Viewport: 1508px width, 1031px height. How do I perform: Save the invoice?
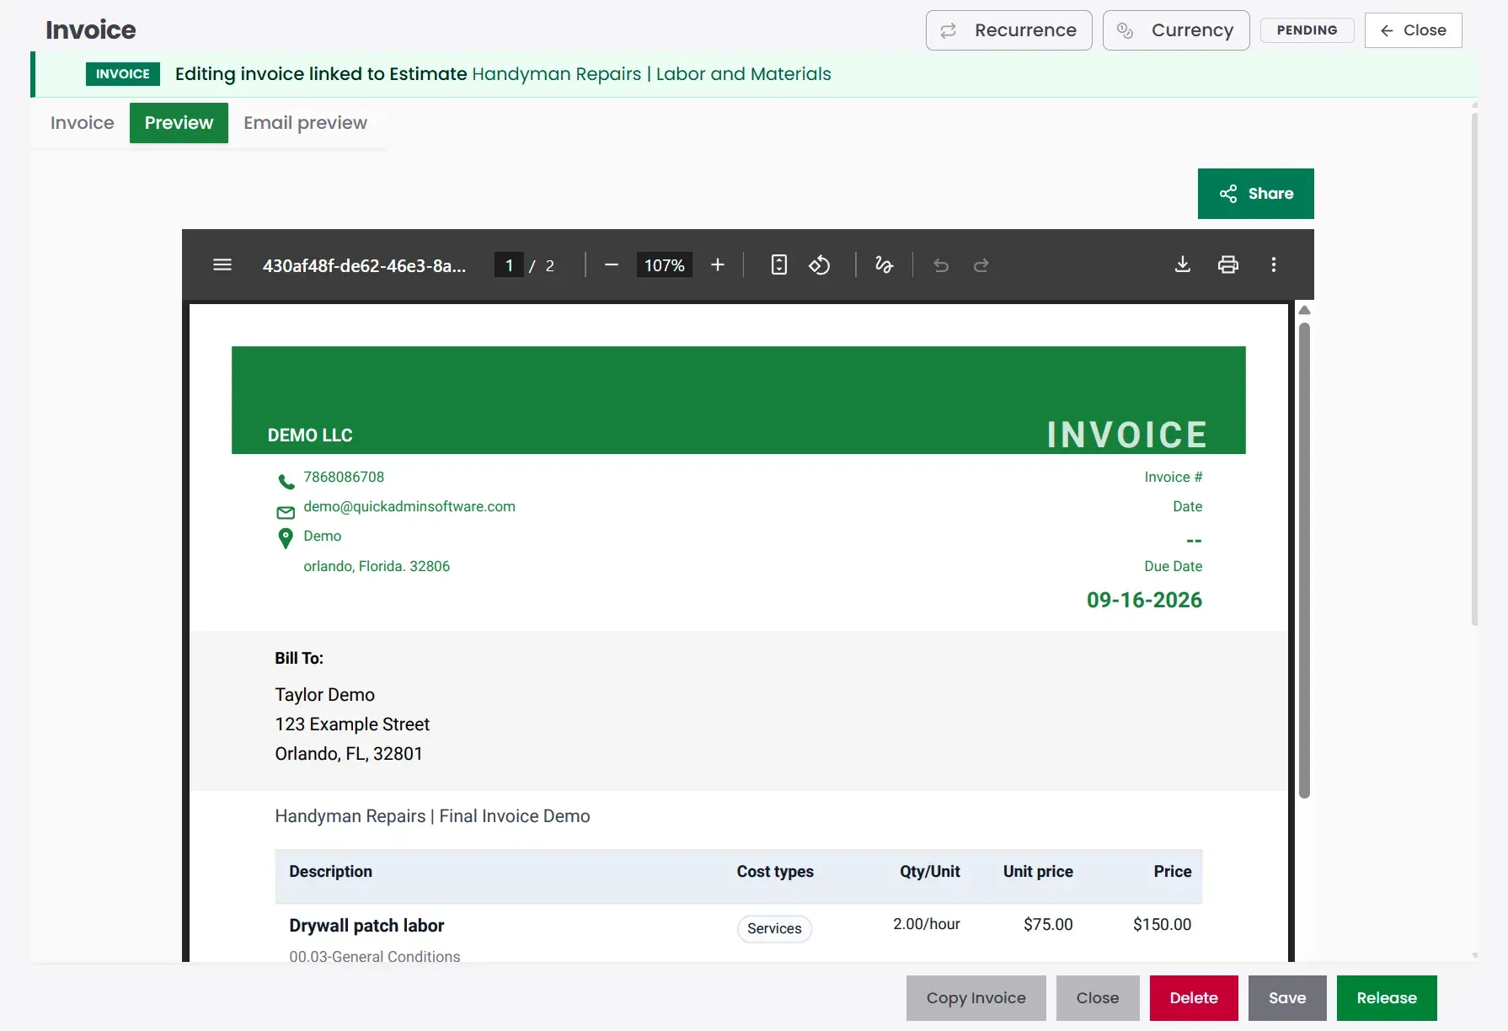pyautogui.click(x=1287, y=998)
